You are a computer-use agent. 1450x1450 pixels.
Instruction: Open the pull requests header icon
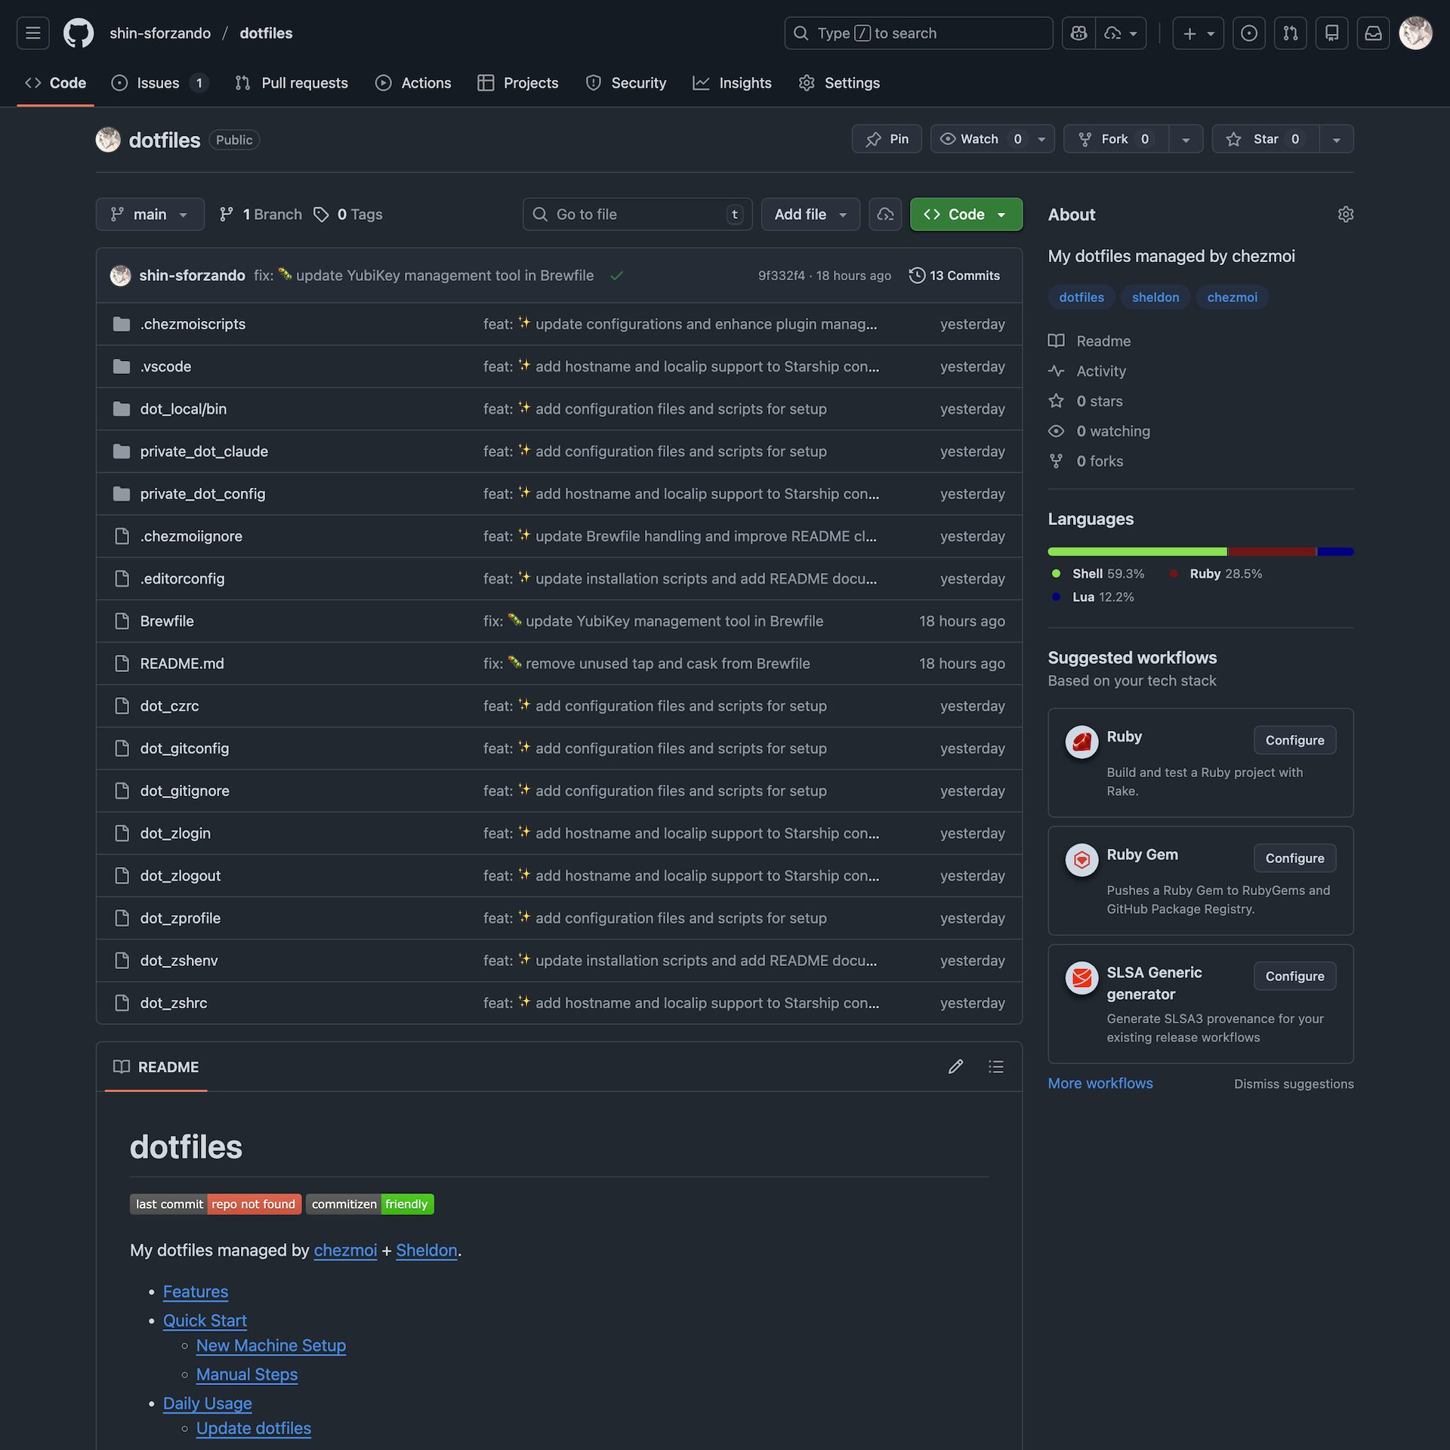(1290, 33)
